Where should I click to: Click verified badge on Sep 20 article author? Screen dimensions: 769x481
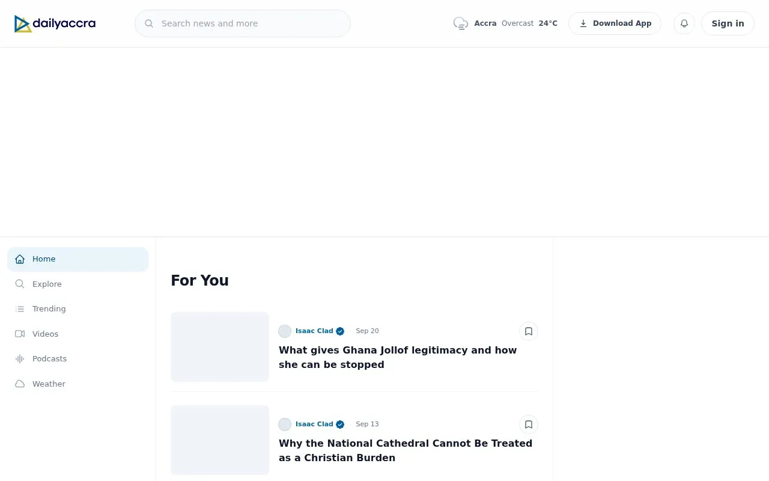pyautogui.click(x=340, y=331)
